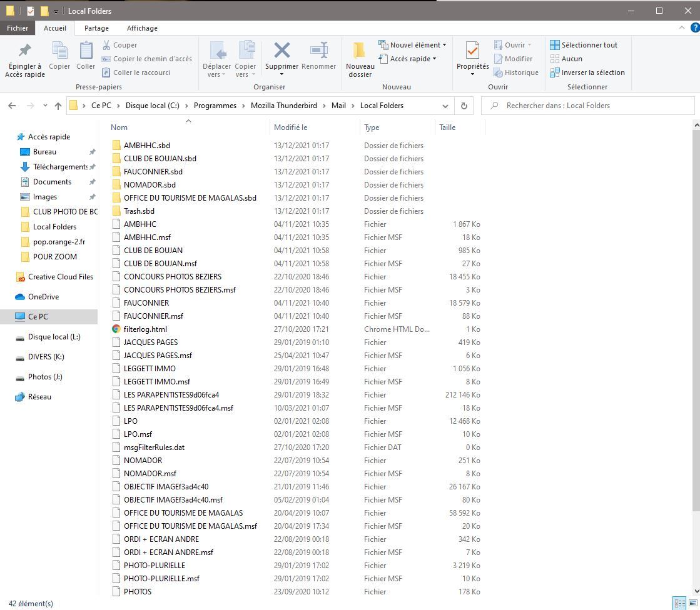
Task: Sort by the Type column header
Action: click(397, 127)
